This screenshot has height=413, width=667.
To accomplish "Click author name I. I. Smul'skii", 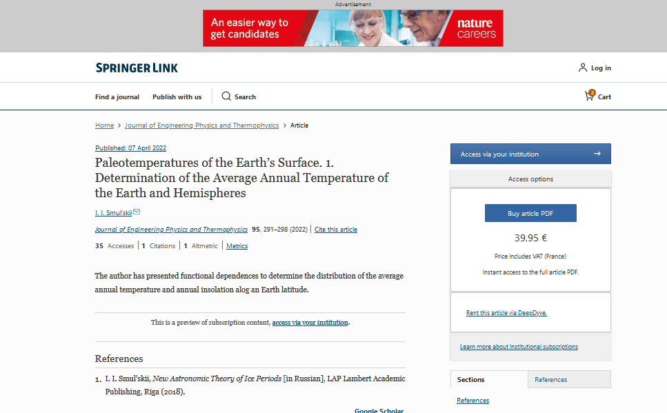I will pyautogui.click(x=113, y=213).
